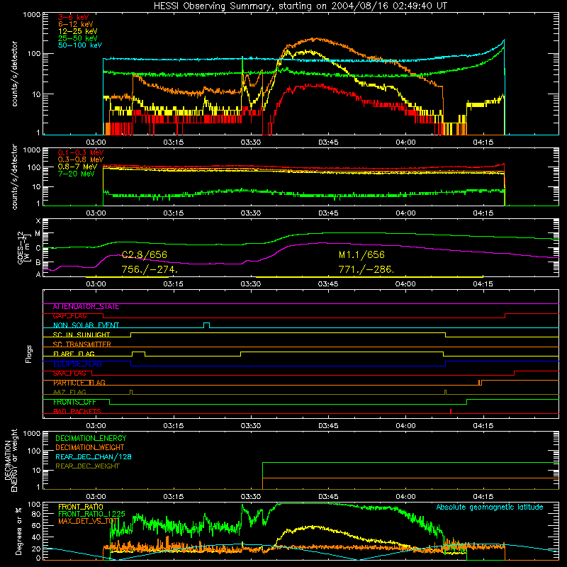567x567 pixels.
Task: Click the SC_TRANSMITTER flag label
Action: pyautogui.click(x=82, y=344)
